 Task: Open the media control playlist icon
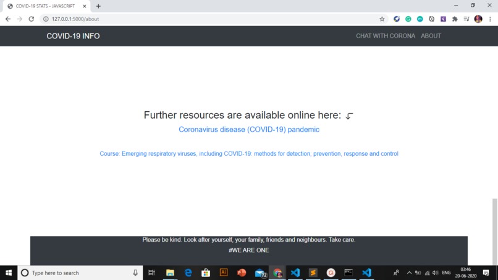pyautogui.click(x=466, y=19)
